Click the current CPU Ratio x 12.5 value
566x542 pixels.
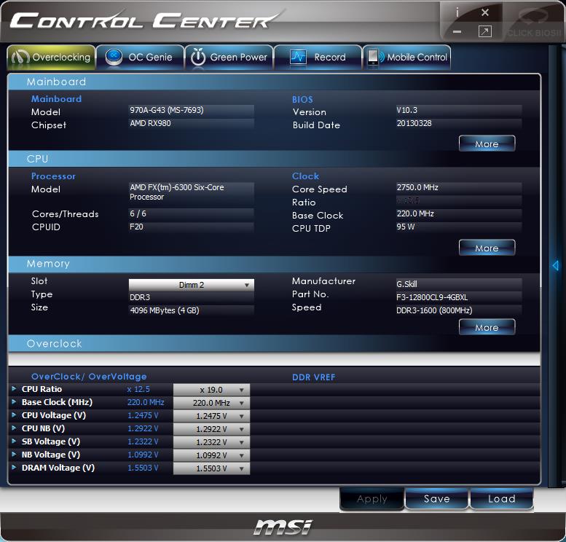pyautogui.click(x=138, y=389)
